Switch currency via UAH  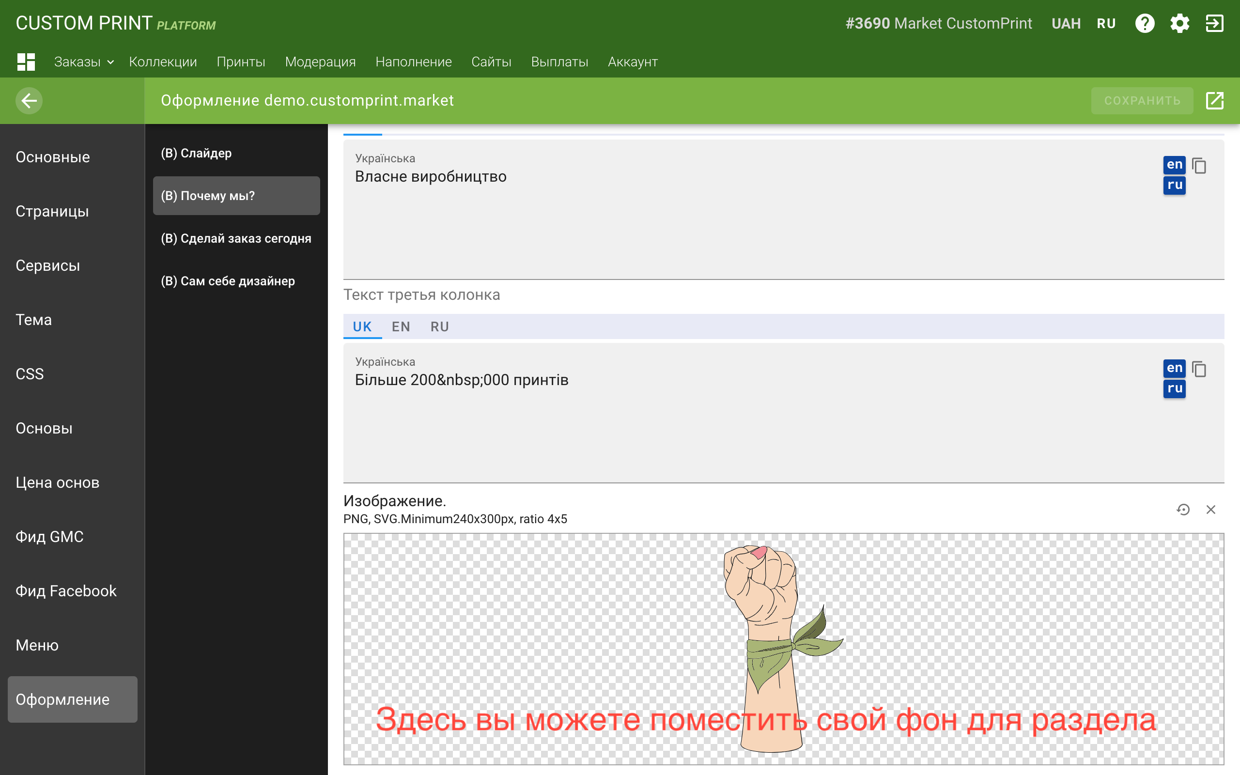pos(1066,24)
